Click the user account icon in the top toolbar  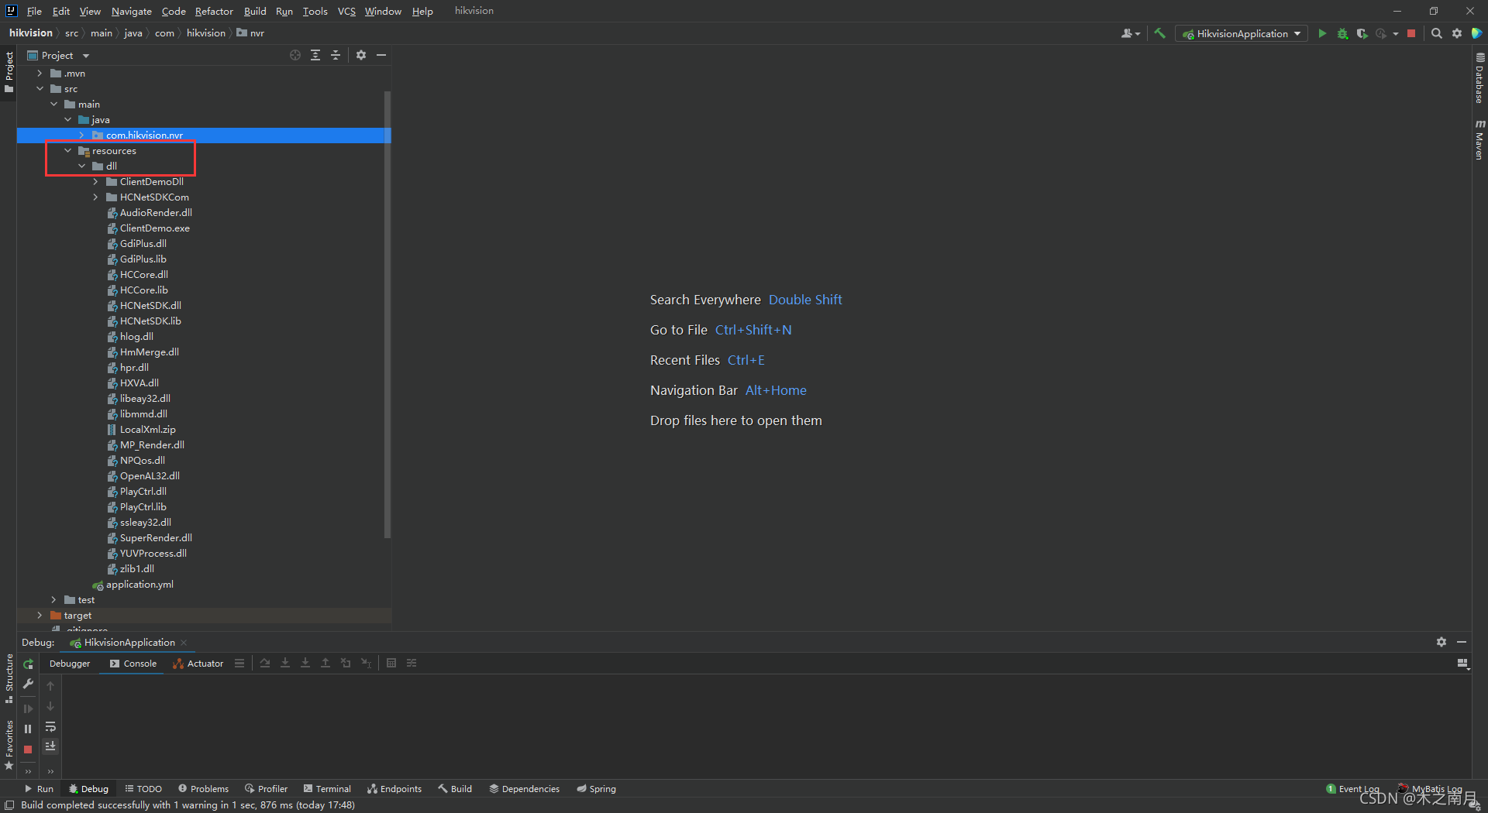(1130, 33)
